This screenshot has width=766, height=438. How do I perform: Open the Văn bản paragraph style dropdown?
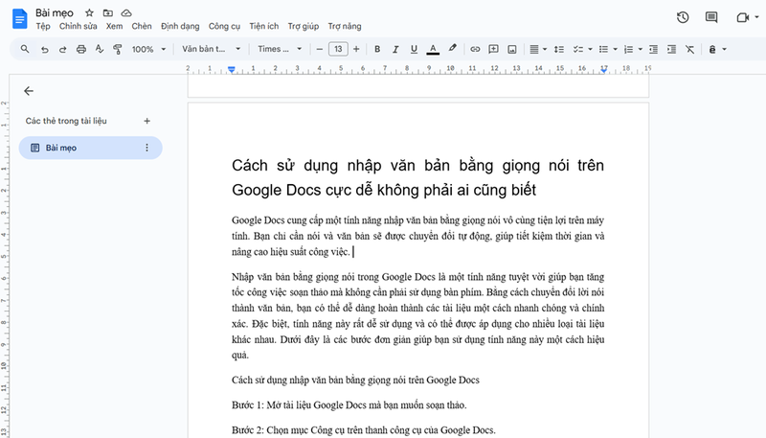coord(211,49)
